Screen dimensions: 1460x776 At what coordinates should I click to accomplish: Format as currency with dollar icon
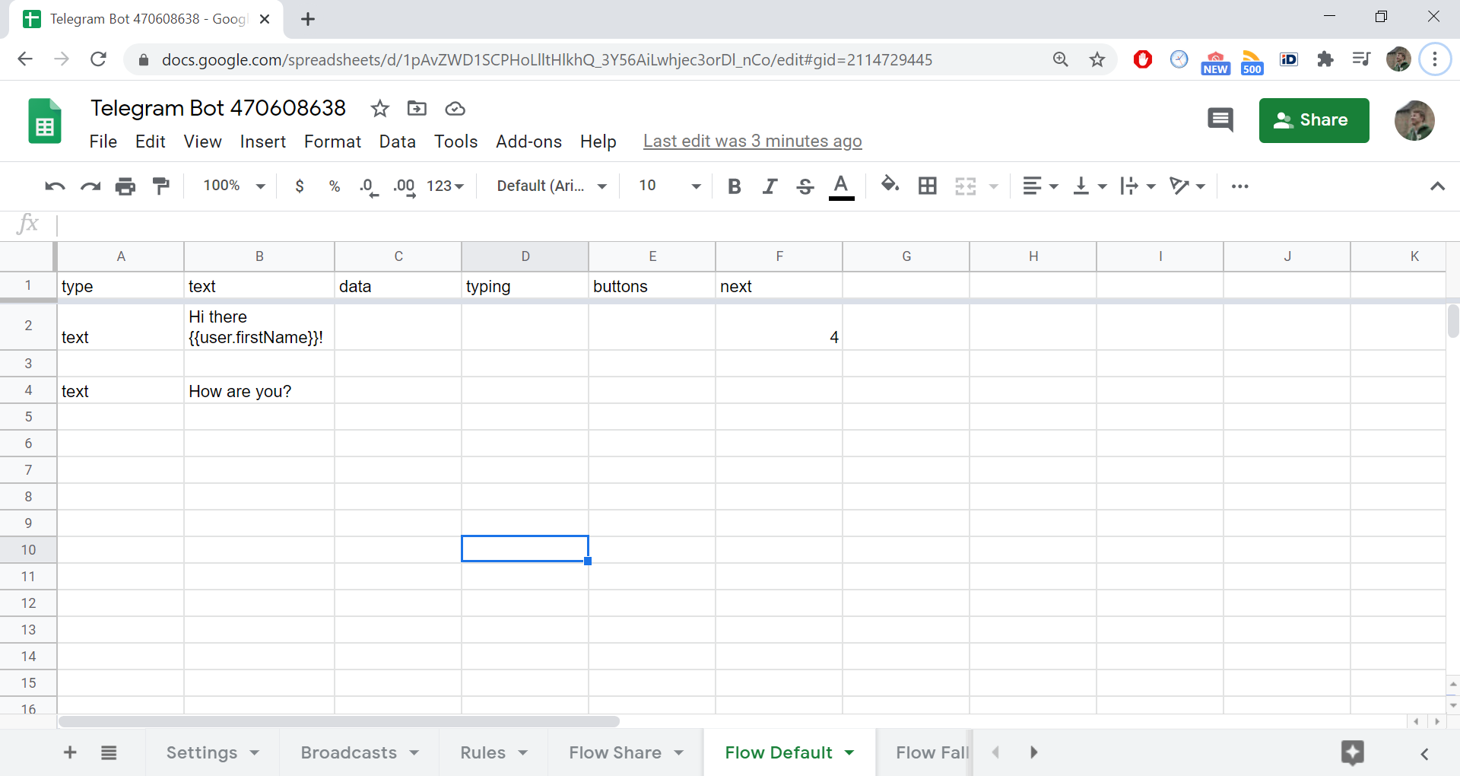click(x=300, y=186)
